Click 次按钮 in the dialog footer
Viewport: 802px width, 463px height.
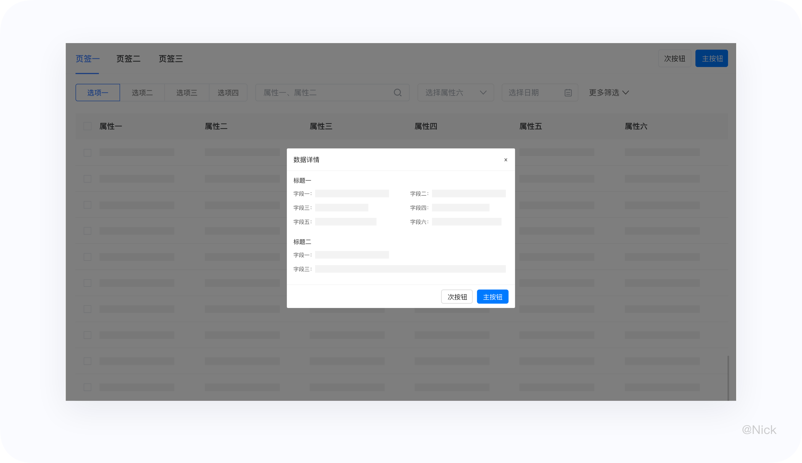[x=457, y=297]
